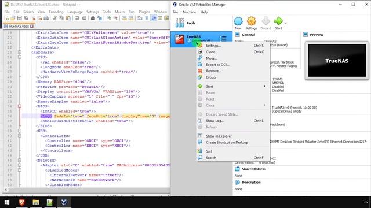The height and width of the screenshot is (208, 371).
Task: Select the TrueNAS.vbox tab in Notepad++
Action: 19,26
